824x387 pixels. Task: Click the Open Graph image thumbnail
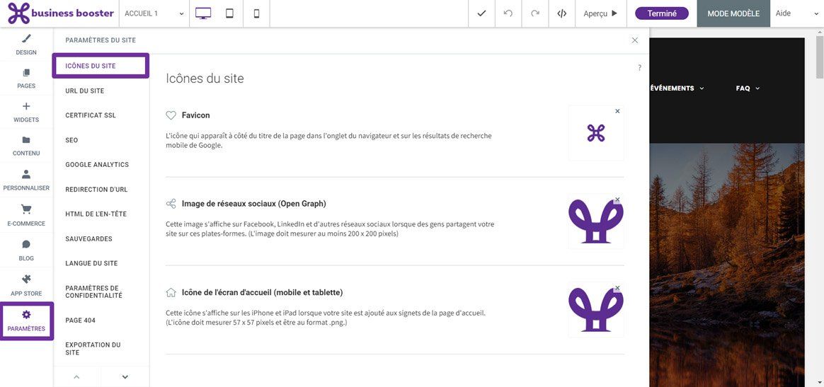coord(596,221)
